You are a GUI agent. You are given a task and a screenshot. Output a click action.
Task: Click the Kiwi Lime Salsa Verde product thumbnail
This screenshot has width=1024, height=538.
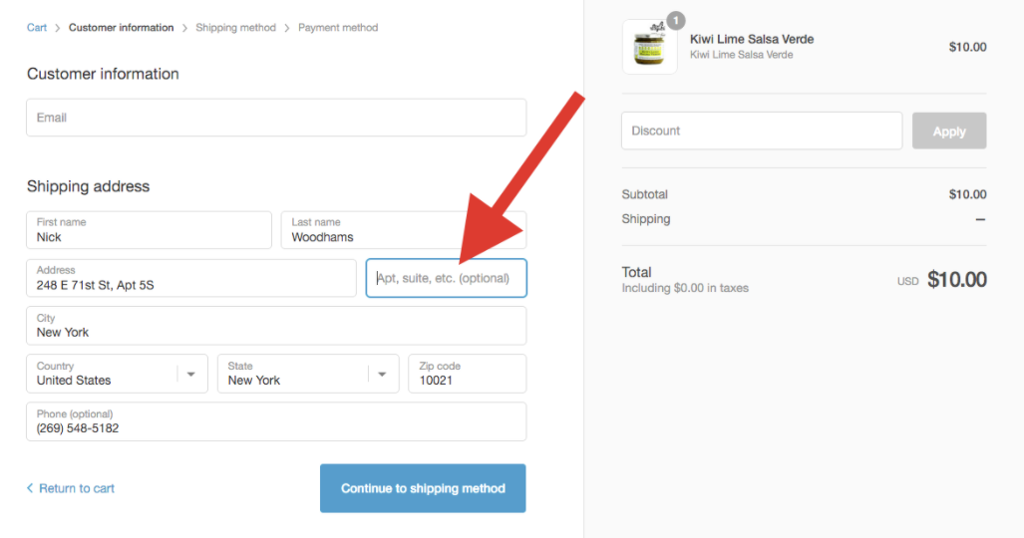pos(649,47)
